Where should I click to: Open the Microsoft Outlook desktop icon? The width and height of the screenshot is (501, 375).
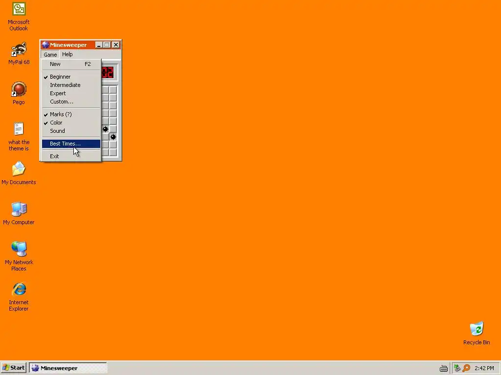point(19,17)
